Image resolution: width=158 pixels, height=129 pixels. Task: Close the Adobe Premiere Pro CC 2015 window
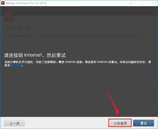tap(152, 3)
